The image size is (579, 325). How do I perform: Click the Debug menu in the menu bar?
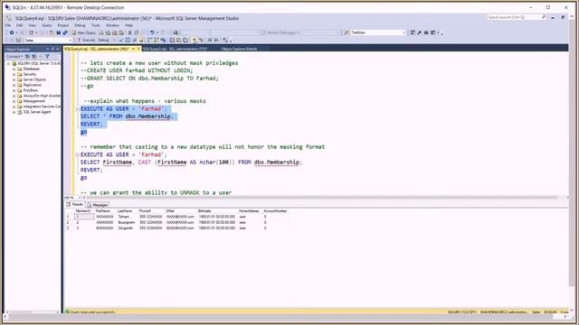tap(80, 25)
